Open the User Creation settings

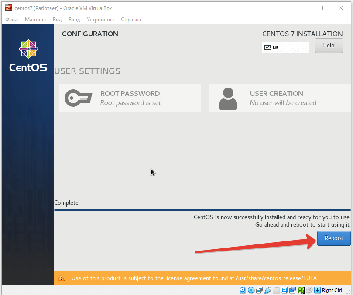280,98
